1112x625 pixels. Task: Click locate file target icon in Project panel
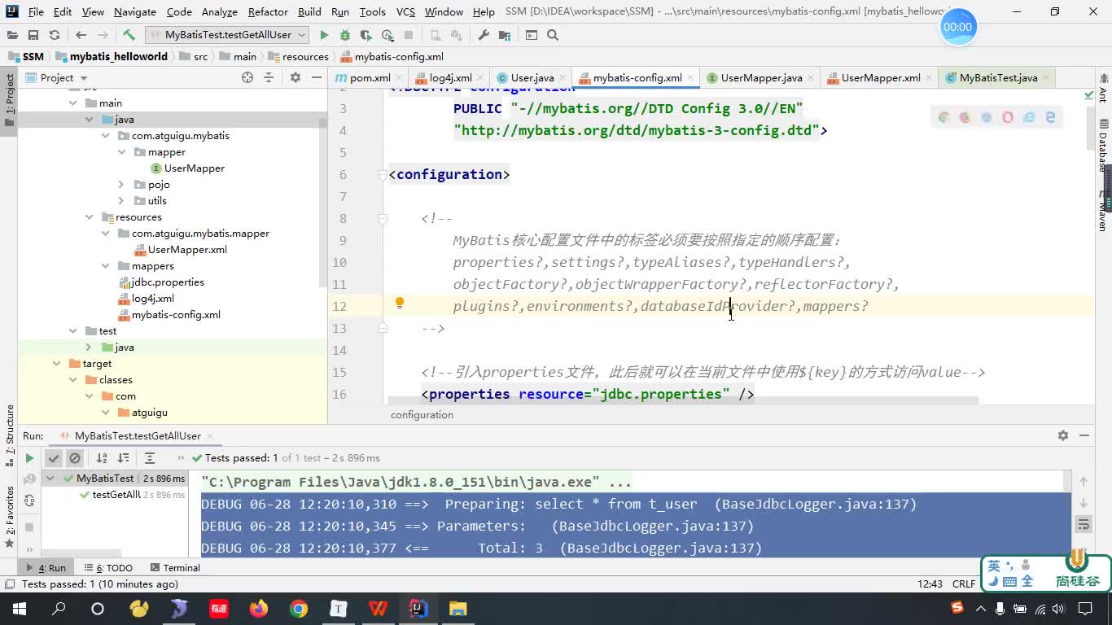pos(247,77)
